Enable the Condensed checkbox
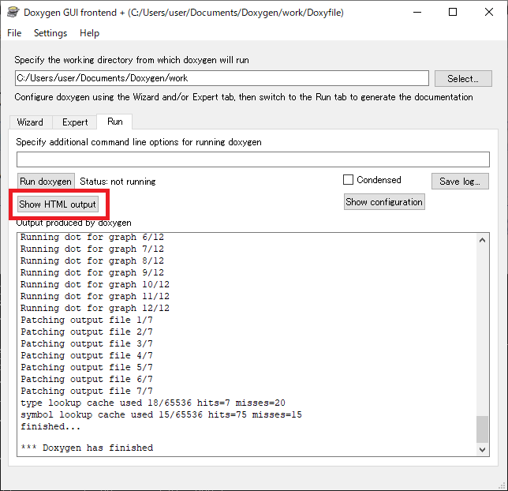 point(348,180)
